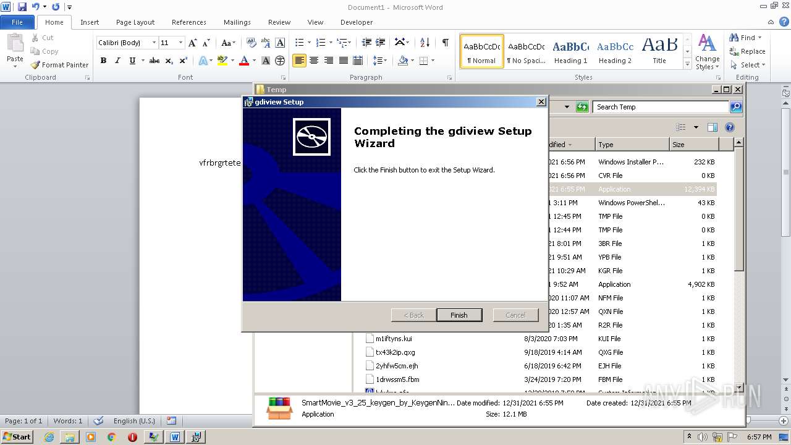The width and height of the screenshot is (791, 445).
Task: Open the Borders dropdown arrow
Action: tap(433, 61)
